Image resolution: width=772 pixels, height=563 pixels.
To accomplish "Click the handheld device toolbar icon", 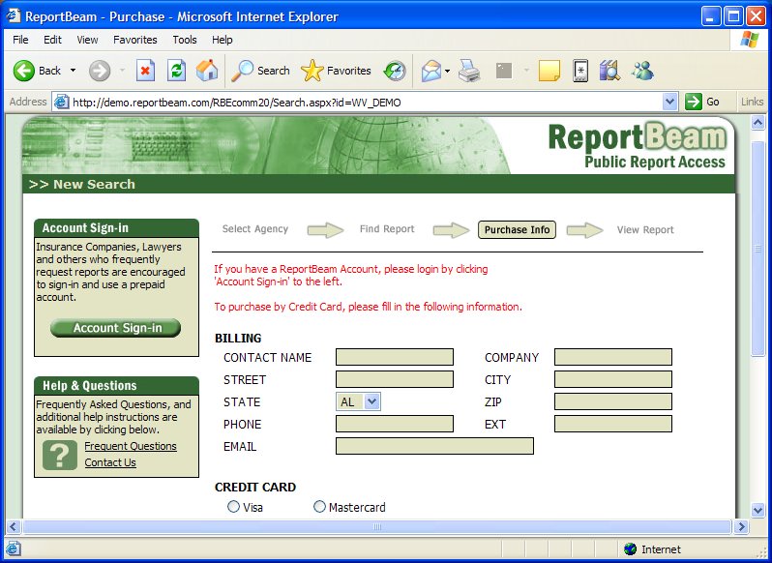I will tap(581, 71).
